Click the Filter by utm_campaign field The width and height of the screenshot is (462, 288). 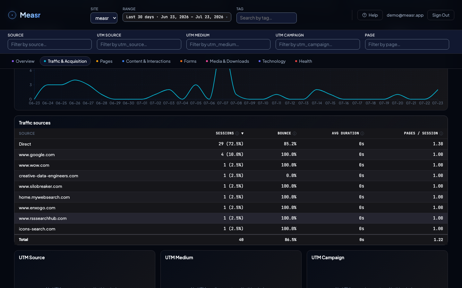(318, 44)
